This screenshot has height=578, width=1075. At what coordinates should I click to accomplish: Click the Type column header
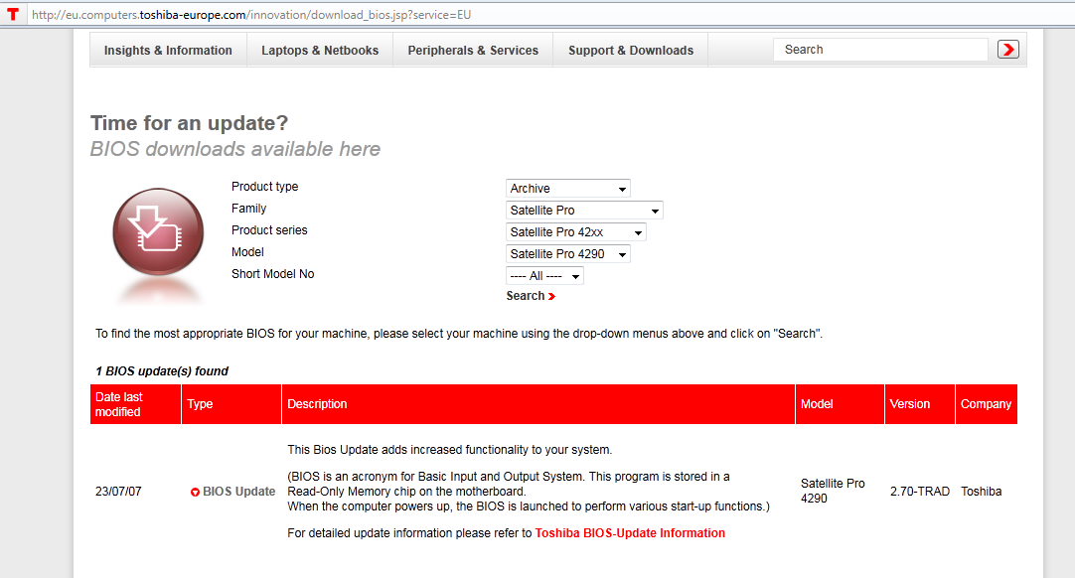click(231, 404)
